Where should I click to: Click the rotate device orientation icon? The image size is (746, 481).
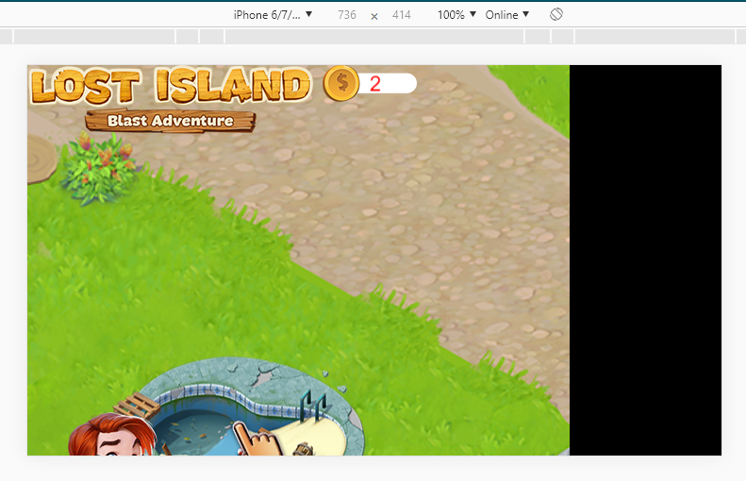point(556,14)
